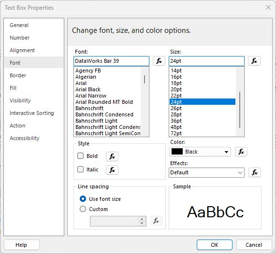Select Arial Rounded MT Bold font
Viewport: 276px width, 254px height.
108,102
